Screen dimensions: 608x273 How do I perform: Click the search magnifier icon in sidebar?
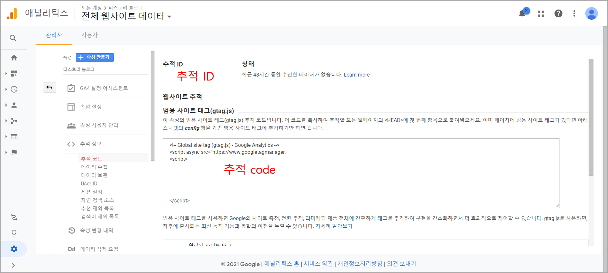point(13,38)
